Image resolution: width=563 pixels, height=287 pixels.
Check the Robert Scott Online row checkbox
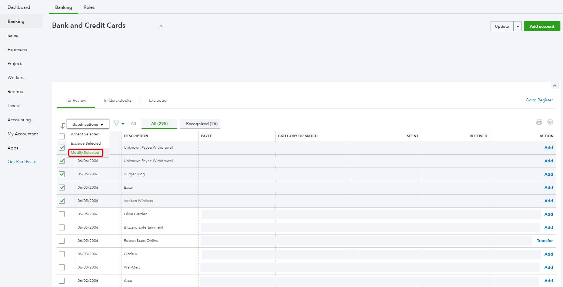[62, 241]
